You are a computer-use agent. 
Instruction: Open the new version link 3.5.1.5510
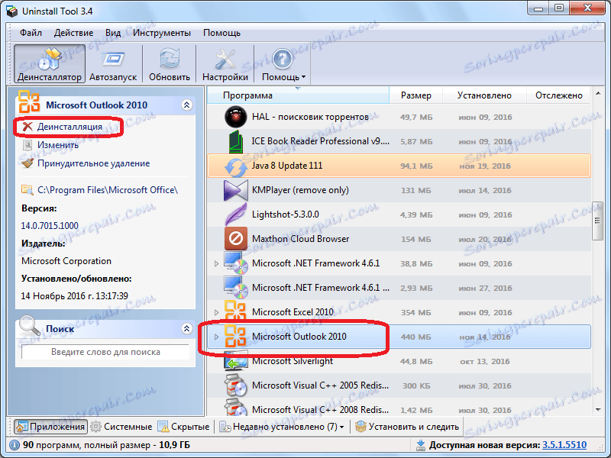coord(564,445)
